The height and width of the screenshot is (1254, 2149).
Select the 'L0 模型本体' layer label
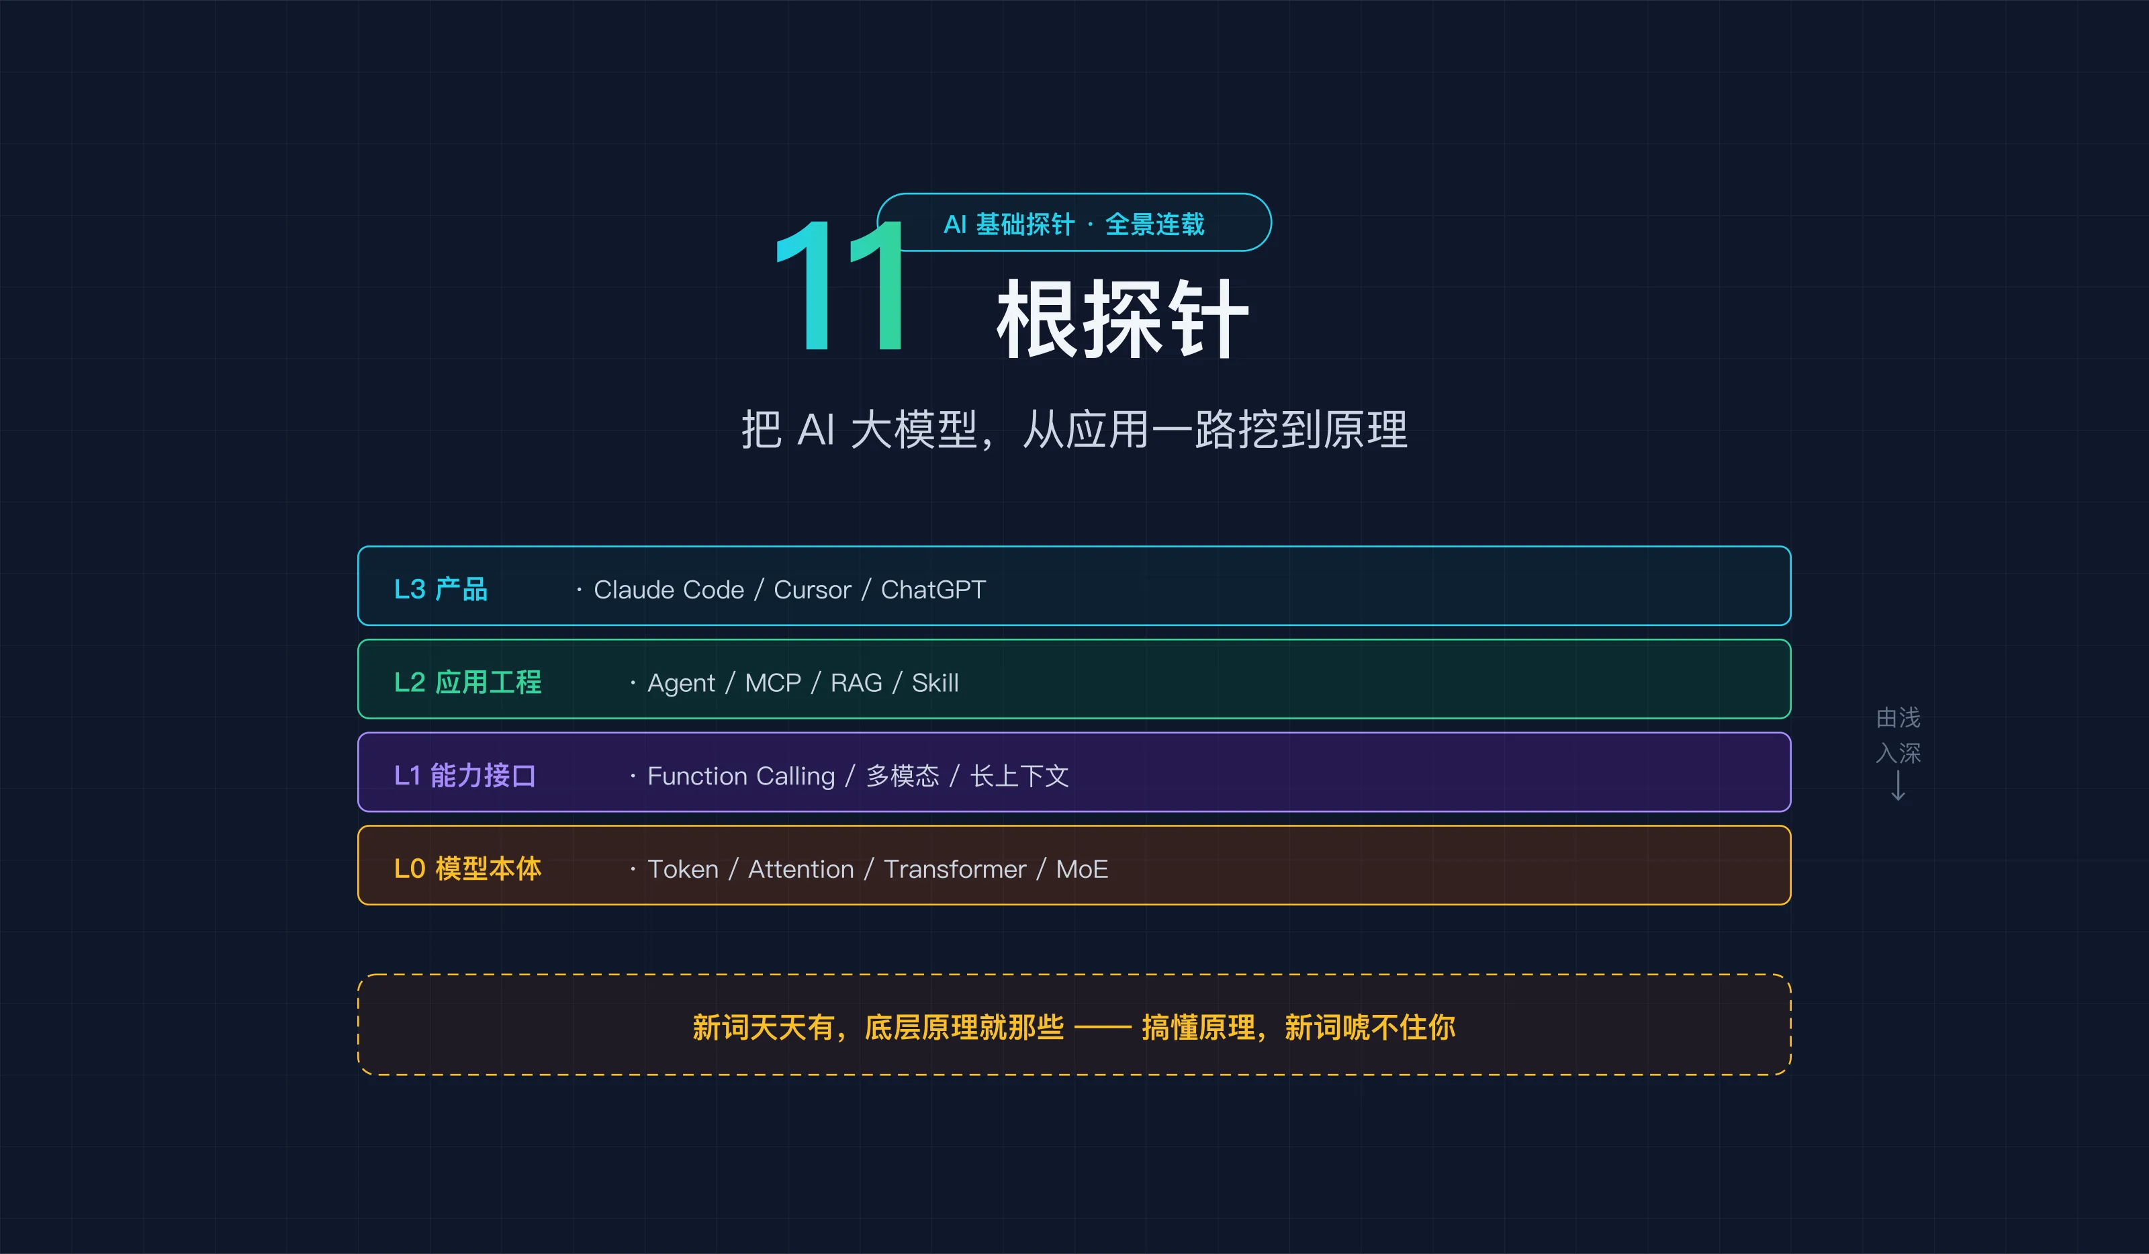tap(467, 868)
